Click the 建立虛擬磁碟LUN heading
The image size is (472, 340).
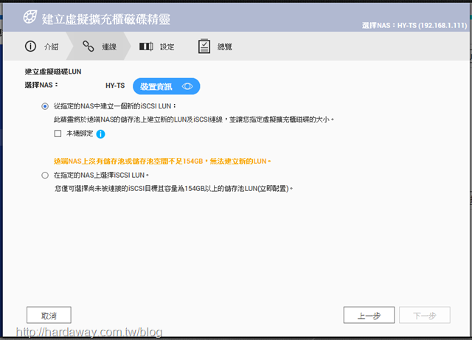pos(53,72)
